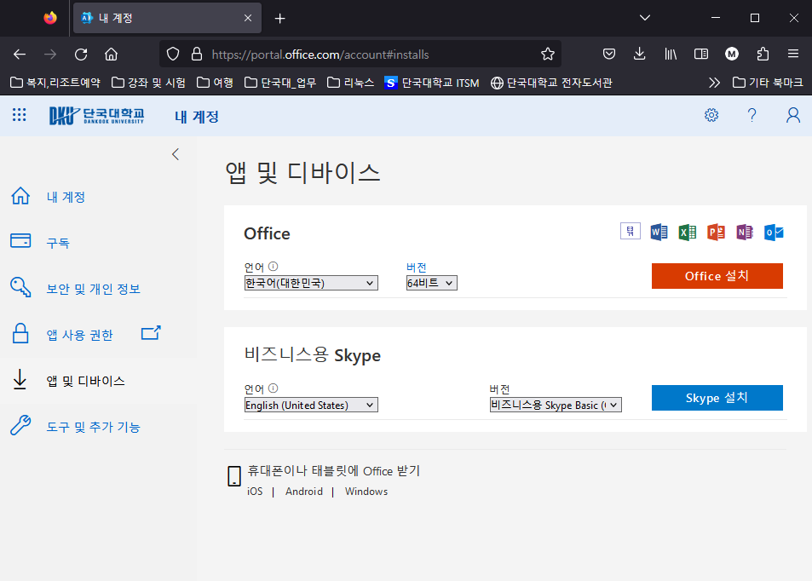Screen dimensions: 812x581
Task: View site security padlock info
Action: (x=197, y=54)
